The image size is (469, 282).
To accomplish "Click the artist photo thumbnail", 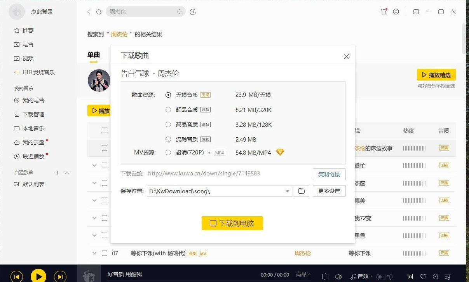I will (99, 81).
